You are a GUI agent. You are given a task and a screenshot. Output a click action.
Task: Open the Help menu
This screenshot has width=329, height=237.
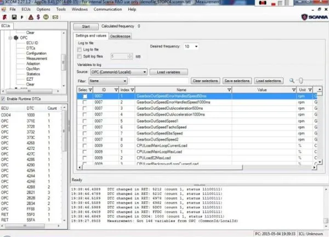pos(132,9)
